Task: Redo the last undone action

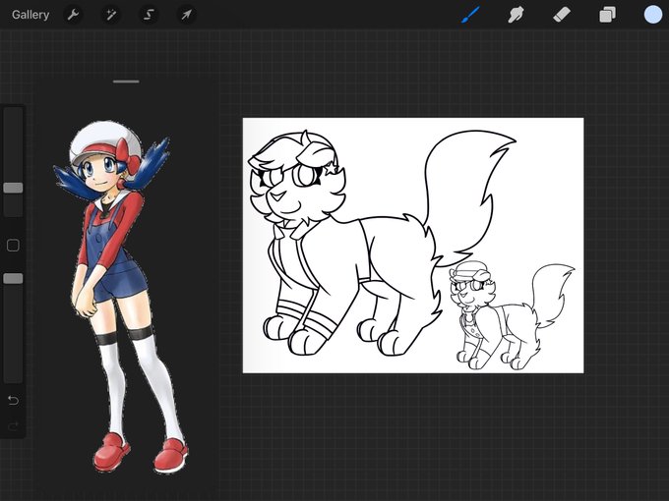Action: (13, 425)
